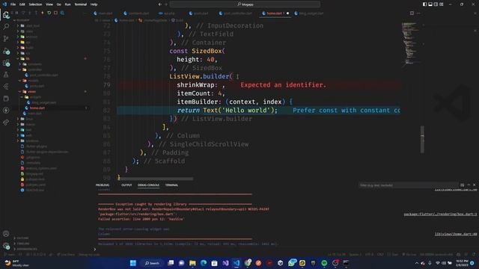Switch to the blog_widget.dart editor tab
Image resolution: width=479 pixels, height=269 pixels.
pos(309,13)
